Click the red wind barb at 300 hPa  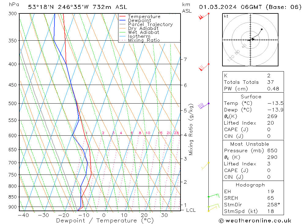[204, 17]
